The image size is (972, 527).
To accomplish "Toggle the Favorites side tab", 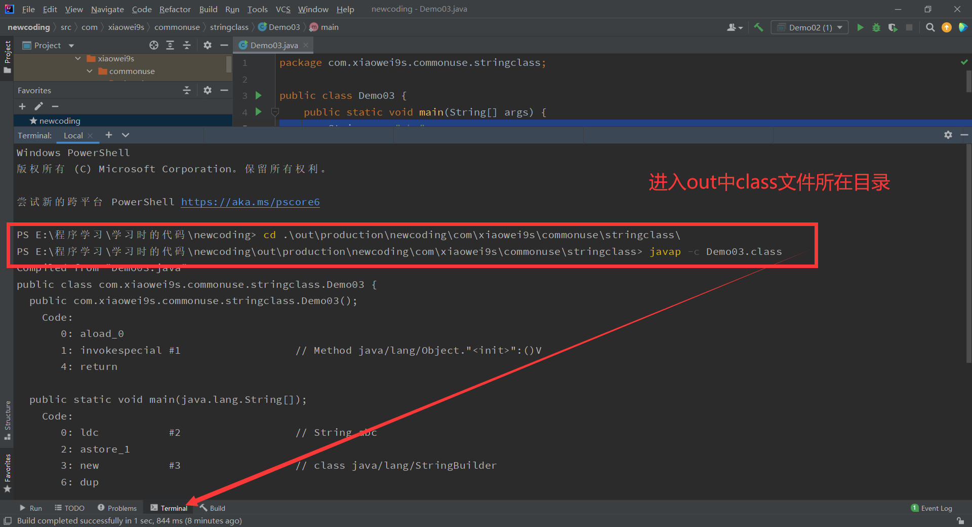I will (x=7, y=473).
